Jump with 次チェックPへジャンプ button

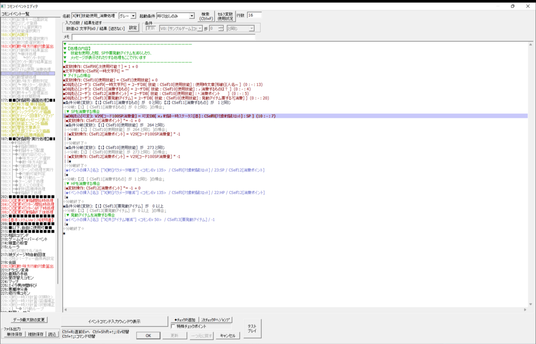(216, 320)
